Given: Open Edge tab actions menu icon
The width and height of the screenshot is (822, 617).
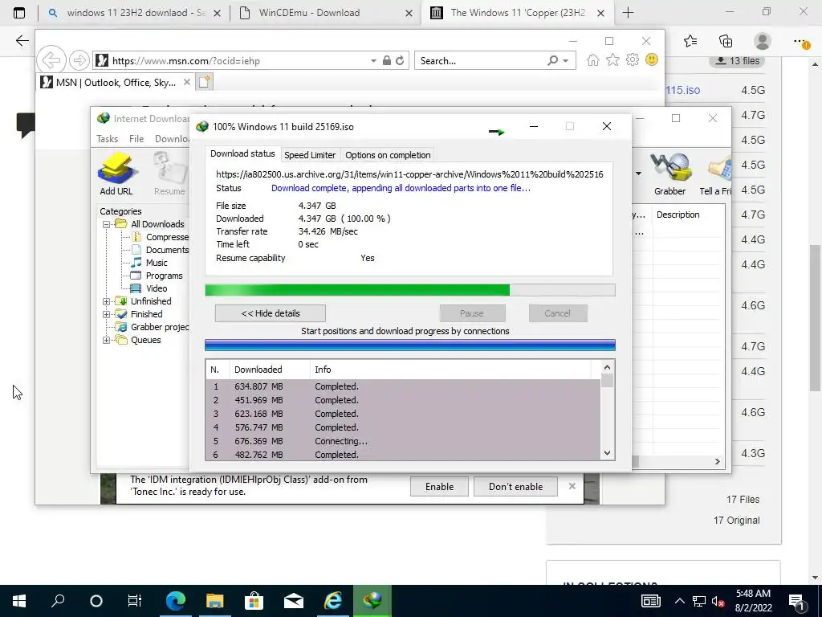Looking at the screenshot, I should click(19, 13).
